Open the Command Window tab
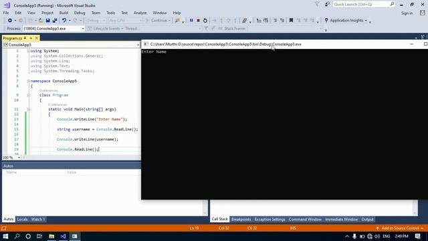This screenshot has width=428, height=241. (305, 220)
